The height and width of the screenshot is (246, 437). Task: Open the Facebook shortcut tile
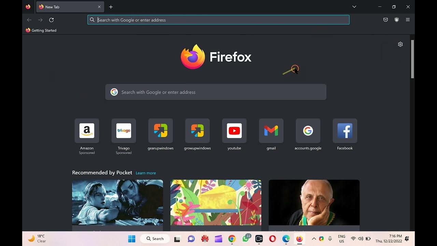[345, 131]
